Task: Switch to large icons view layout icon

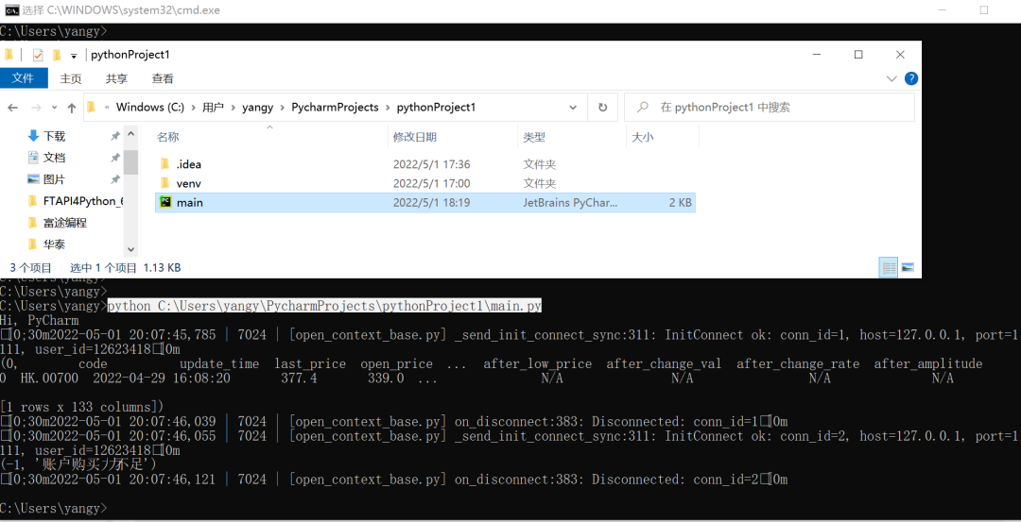Action: 908,267
